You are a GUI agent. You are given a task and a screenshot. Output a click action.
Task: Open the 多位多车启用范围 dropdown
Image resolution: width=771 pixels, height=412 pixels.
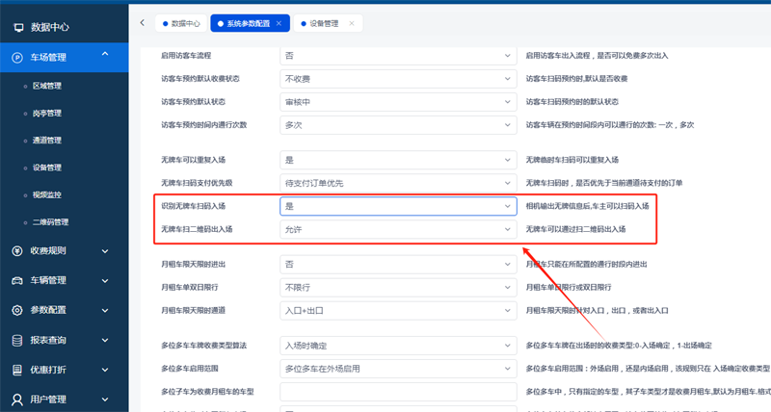tap(398, 369)
